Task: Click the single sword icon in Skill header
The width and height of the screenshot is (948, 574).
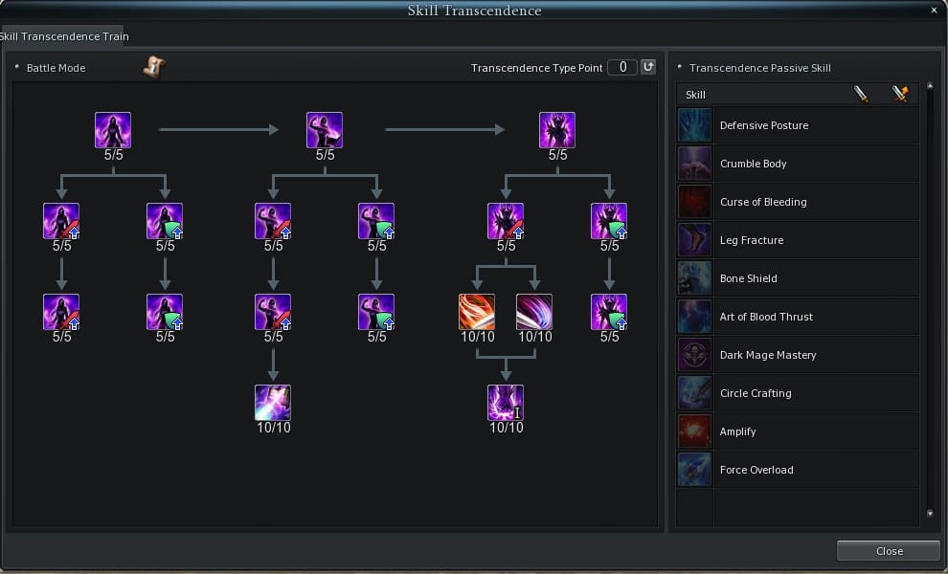Action: click(861, 94)
